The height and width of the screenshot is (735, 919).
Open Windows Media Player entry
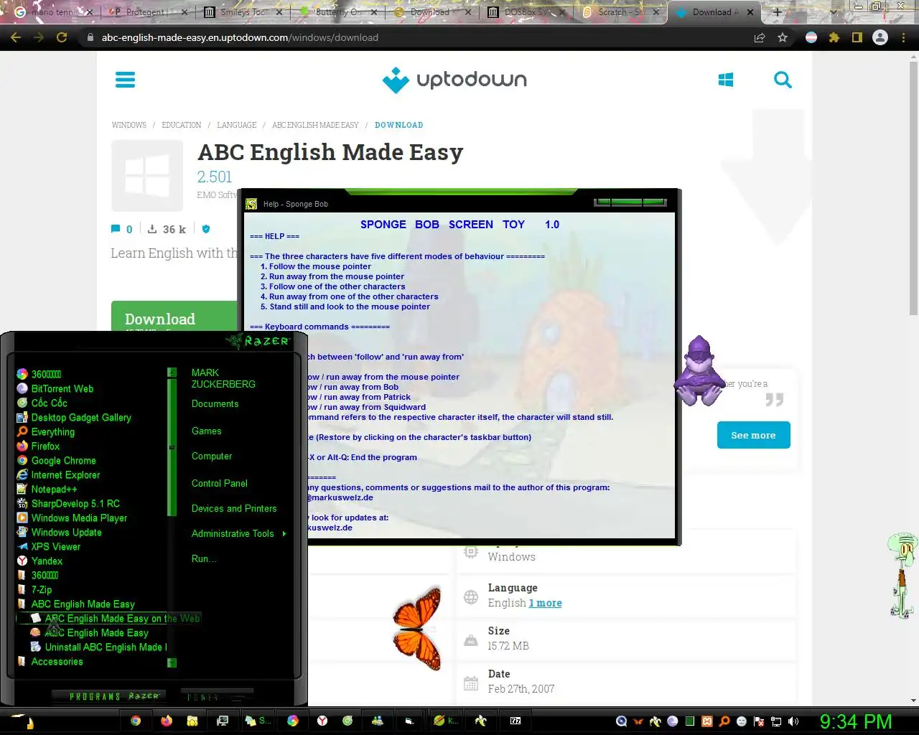click(x=79, y=518)
